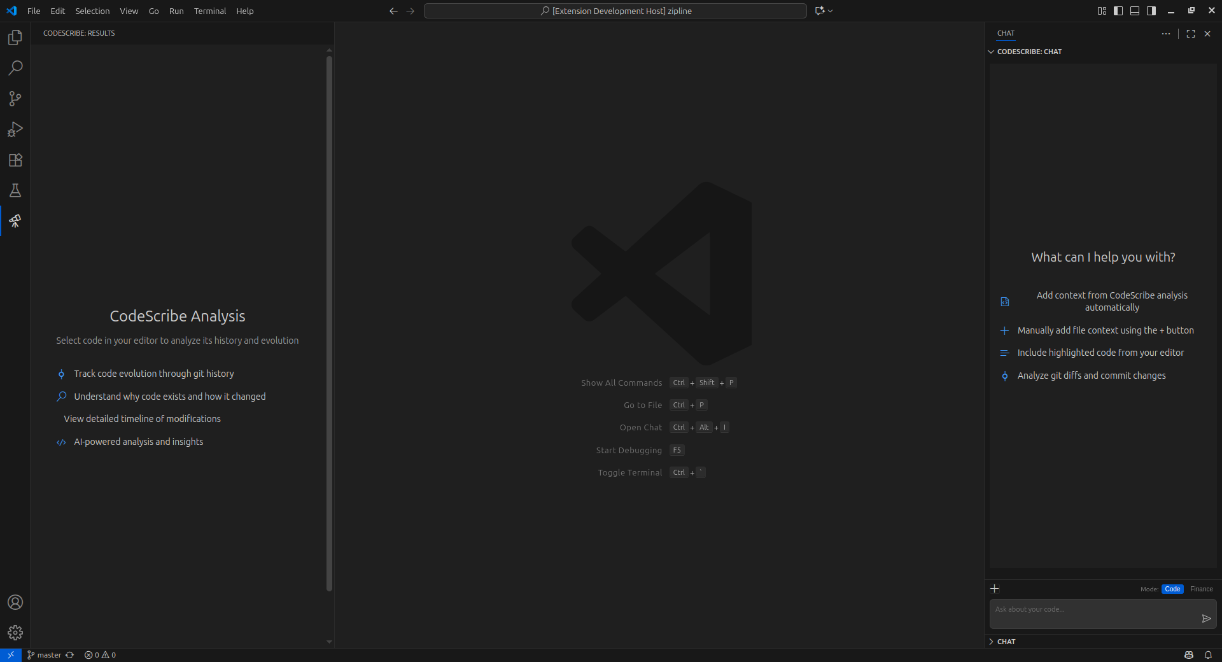Screen dimensions: 1222x662
Task: Click 'Analyze git diffs and commit changes'
Action: tap(1092, 376)
